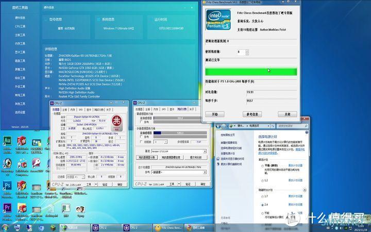Screen dimensions: 371x232
Task: Go back in the power options window
Action: coord(218,126)
